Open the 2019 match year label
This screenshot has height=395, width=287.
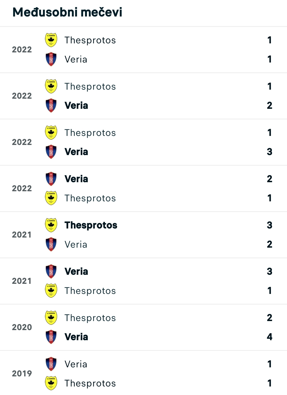pyautogui.click(x=22, y=373)
